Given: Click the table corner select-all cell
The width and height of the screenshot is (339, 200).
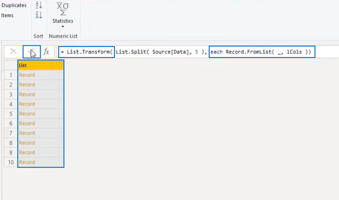Looking at the screenshot, I should pyautogui.click(x=11, y=65).
